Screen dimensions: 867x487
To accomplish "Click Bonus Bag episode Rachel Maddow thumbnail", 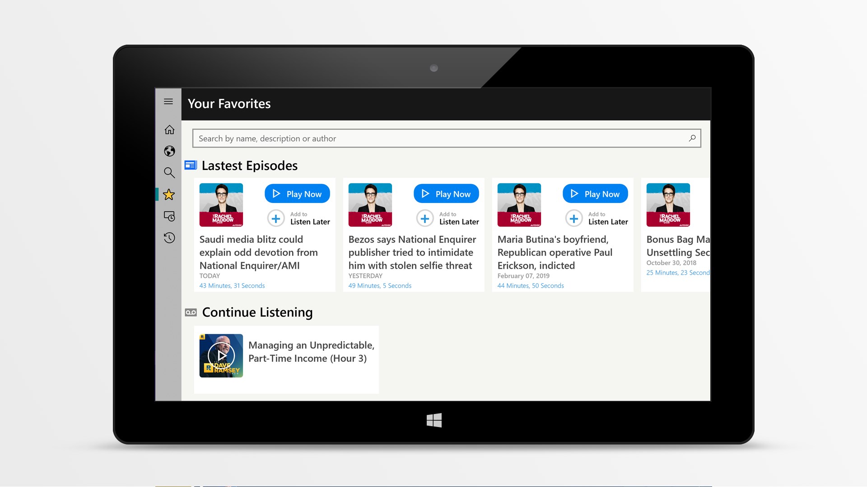I will click(x=668, y=205).
